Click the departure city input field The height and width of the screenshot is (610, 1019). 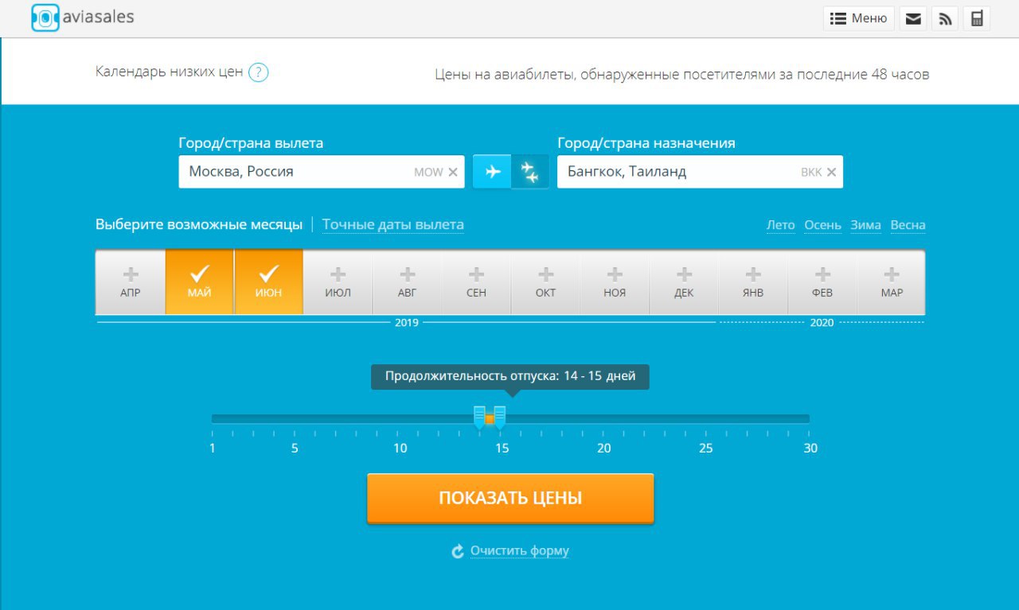point(322,171)
